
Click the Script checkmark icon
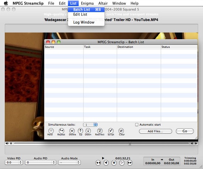click(111, 131)
